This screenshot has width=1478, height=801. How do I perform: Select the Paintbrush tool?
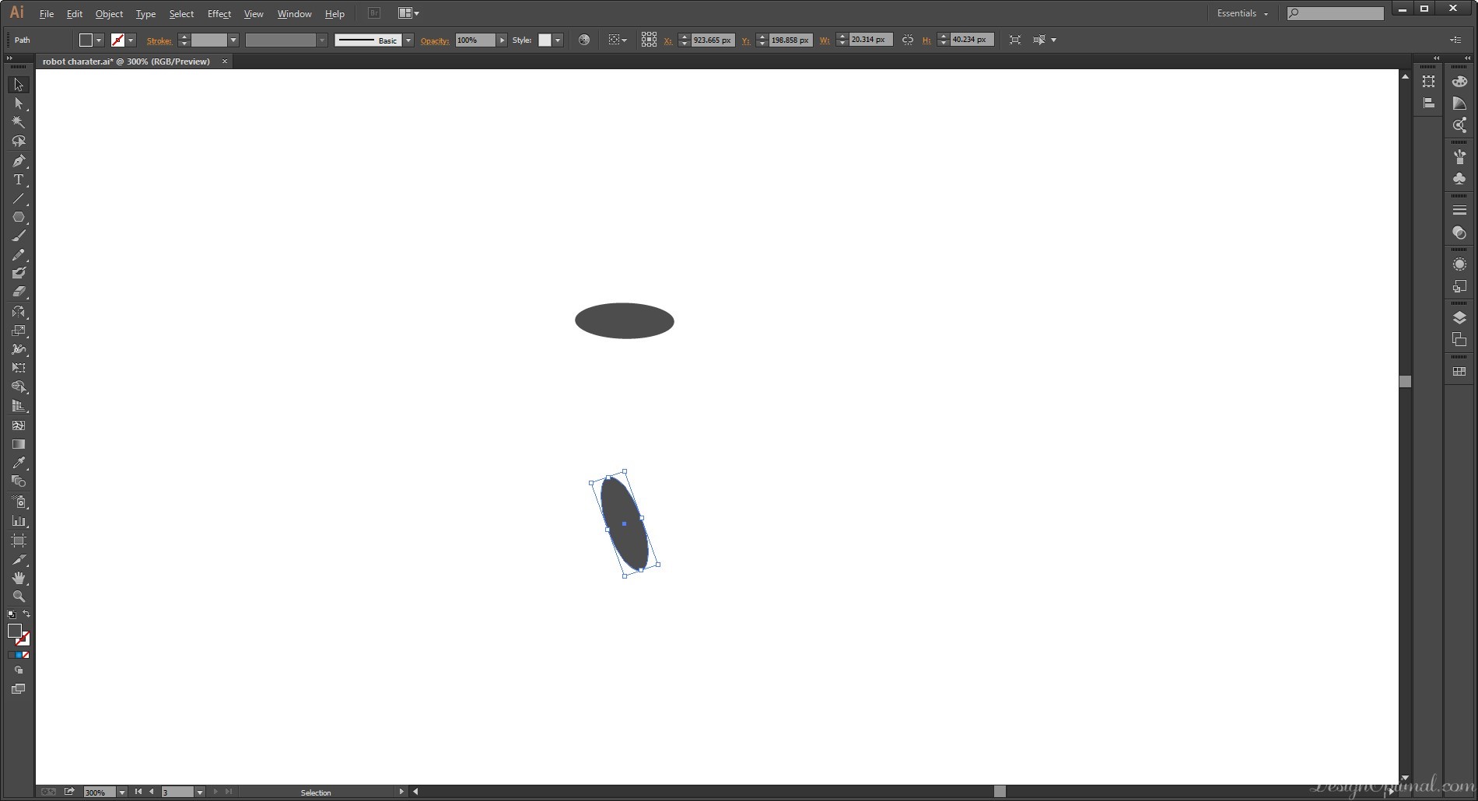(19, 236)
